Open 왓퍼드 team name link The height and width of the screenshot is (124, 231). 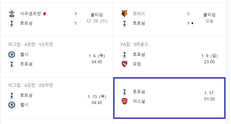coord(139,14)
